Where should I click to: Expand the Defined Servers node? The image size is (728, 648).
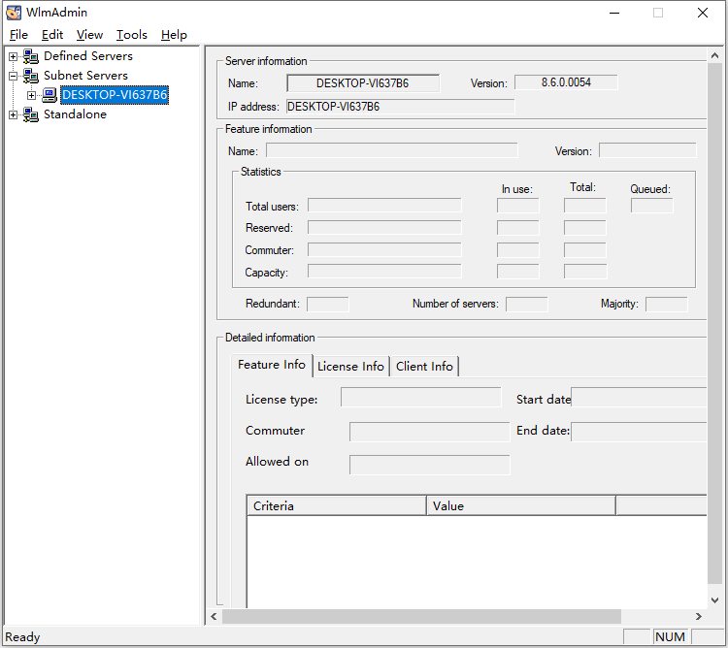pyautogui.click(x=13, y=56)
